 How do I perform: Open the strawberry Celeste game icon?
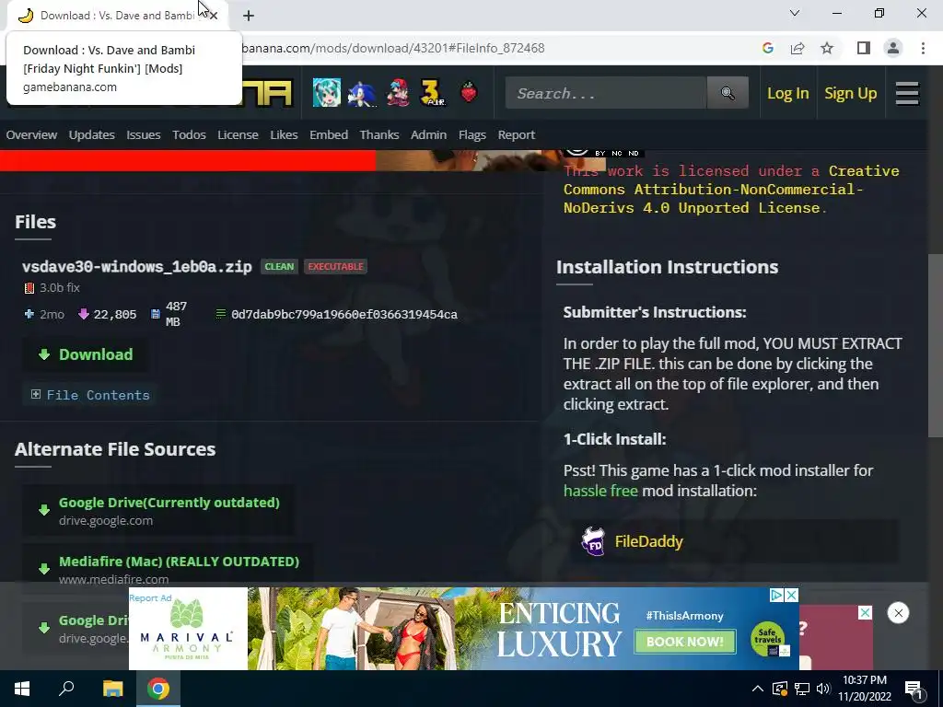click(x=469, y=93)
